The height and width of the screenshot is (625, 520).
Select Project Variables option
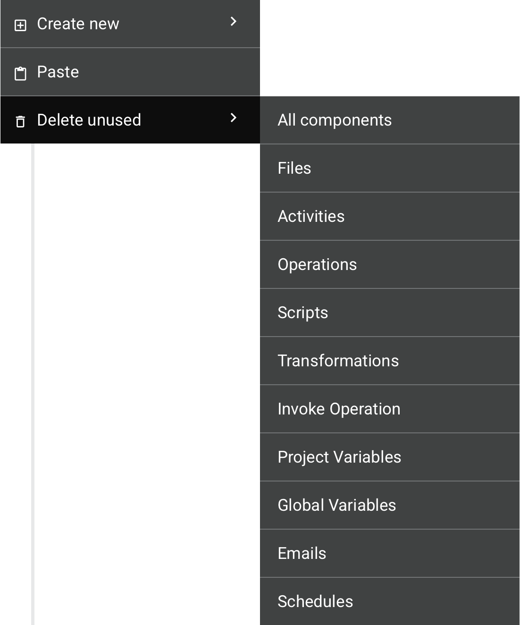tap(339, 457)
